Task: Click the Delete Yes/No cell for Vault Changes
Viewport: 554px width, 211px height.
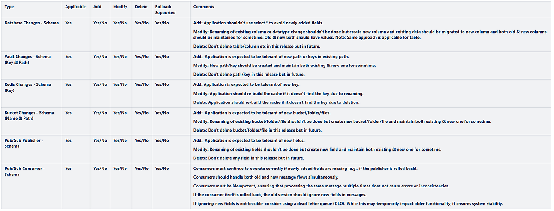Action: coord(141,56)
